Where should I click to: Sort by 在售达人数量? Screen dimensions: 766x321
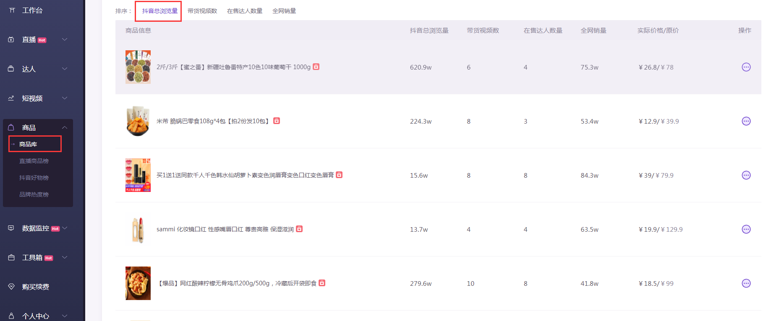(x=245, y=11)
